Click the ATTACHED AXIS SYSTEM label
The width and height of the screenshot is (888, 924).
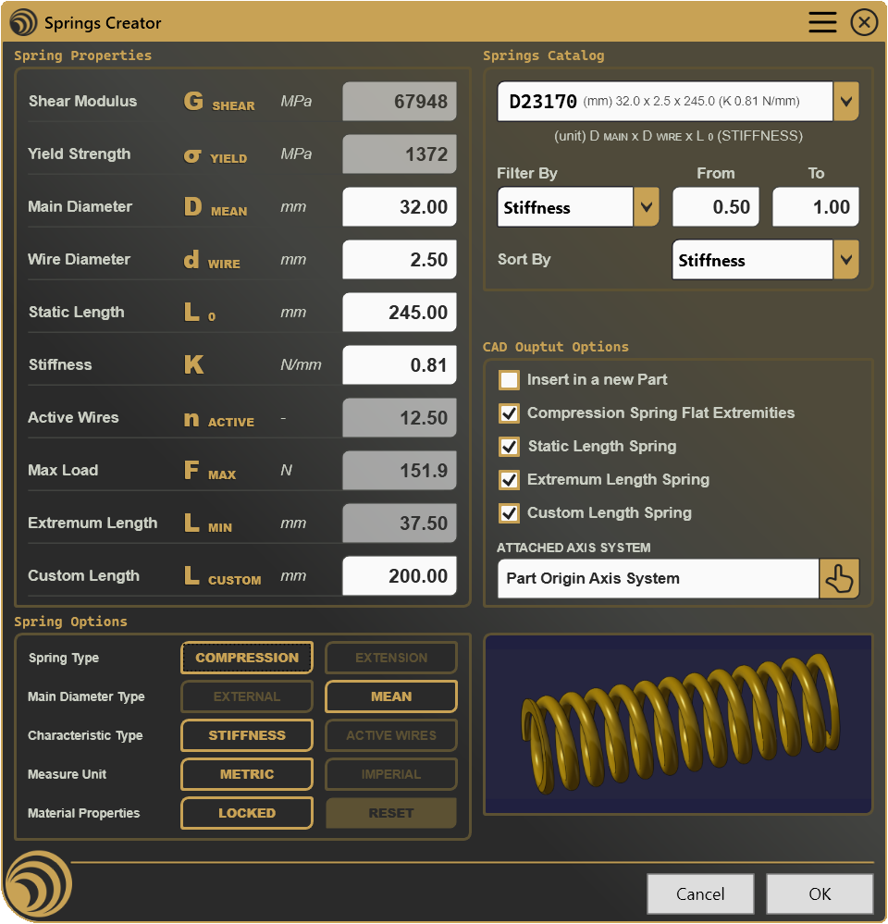click(573, 548)
